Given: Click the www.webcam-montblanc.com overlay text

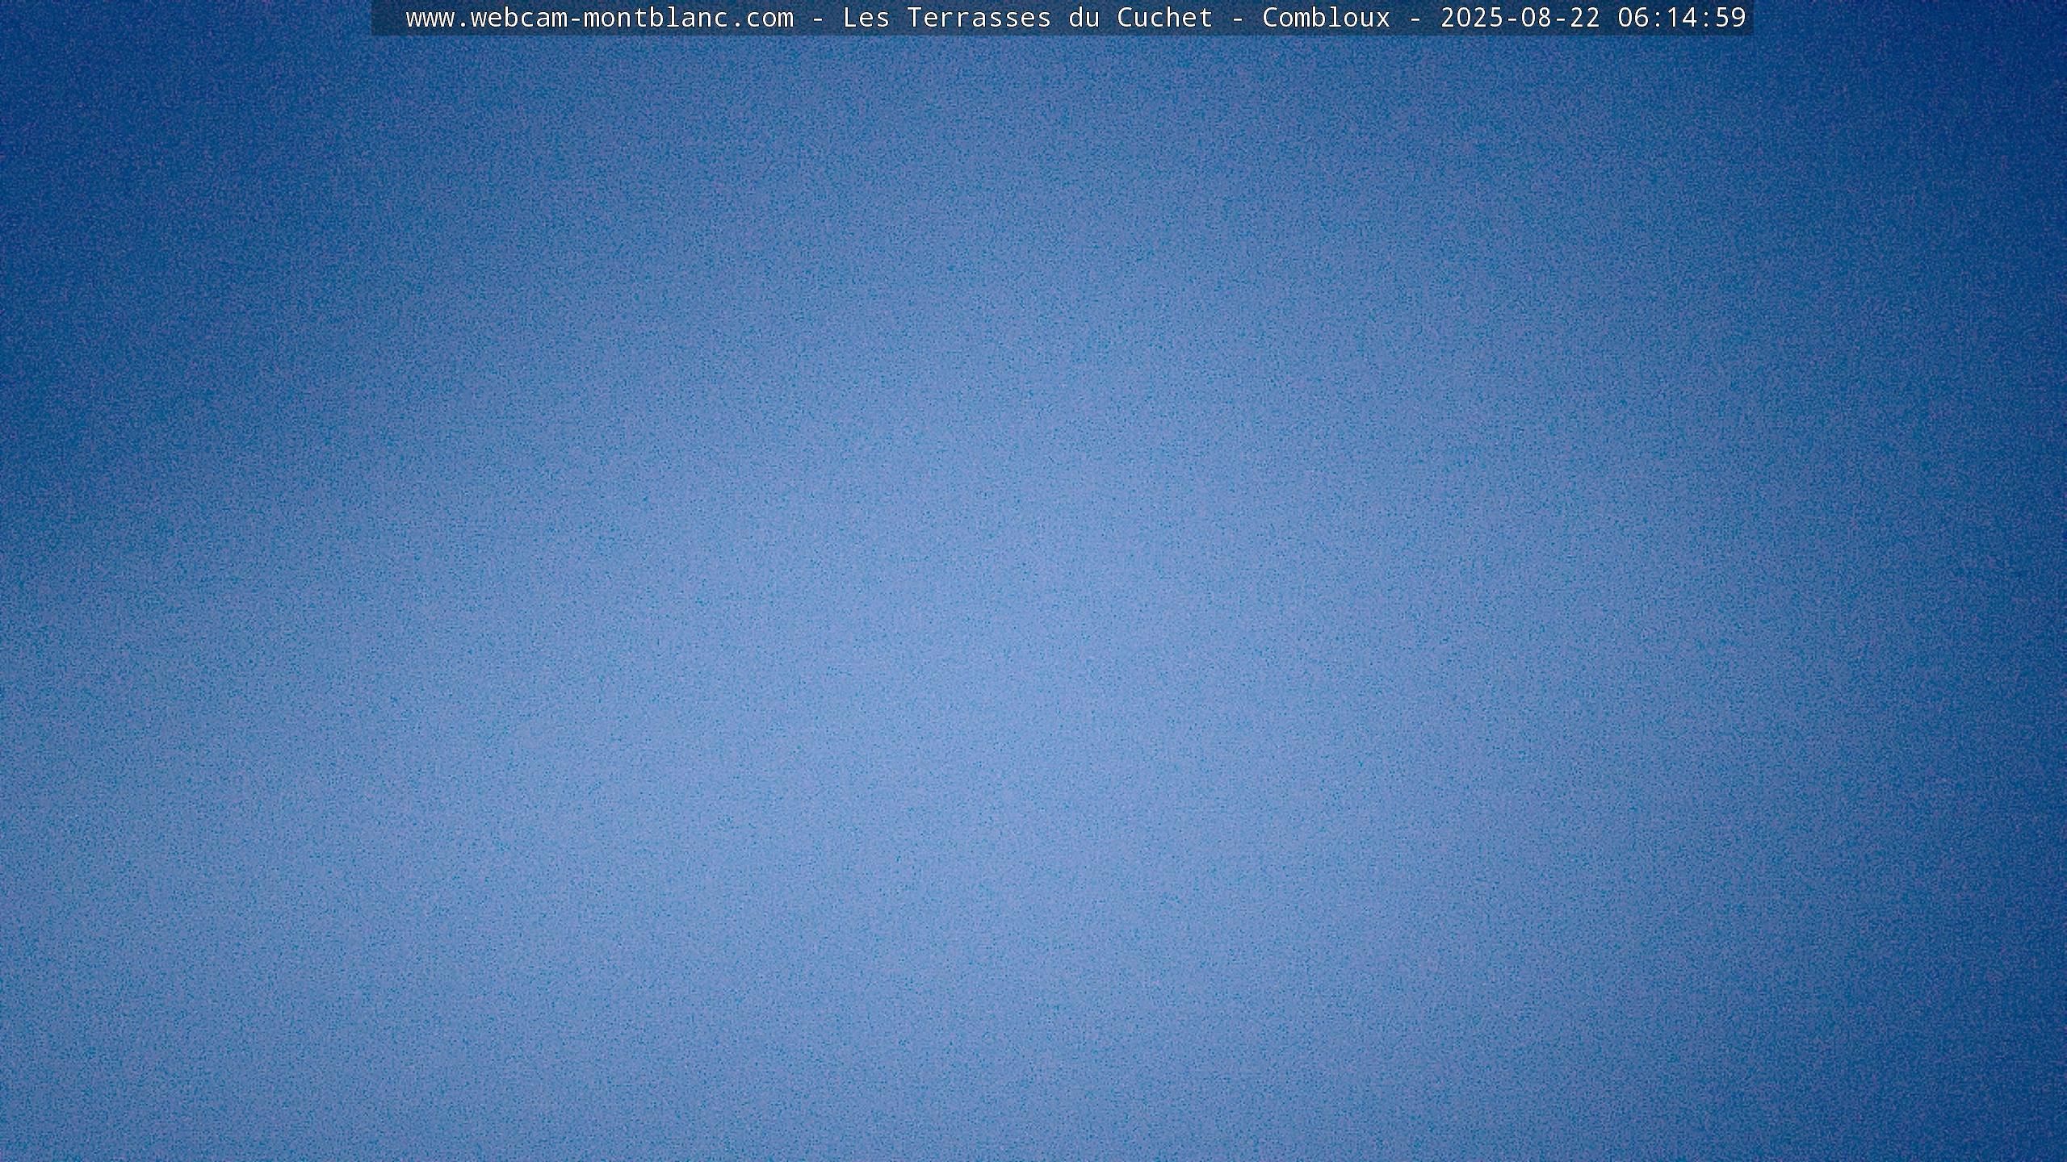Looking at the screenshot, I should [x=600, y=18].
